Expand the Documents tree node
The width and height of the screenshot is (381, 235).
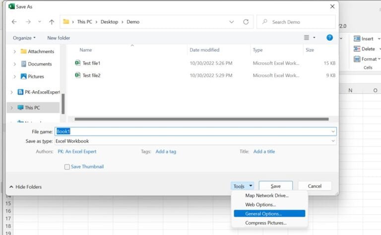[14, 64]
